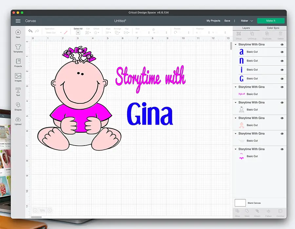Click the Delete trash icon
The height and width of the screenshot is (229, 295).
point(280,34)
